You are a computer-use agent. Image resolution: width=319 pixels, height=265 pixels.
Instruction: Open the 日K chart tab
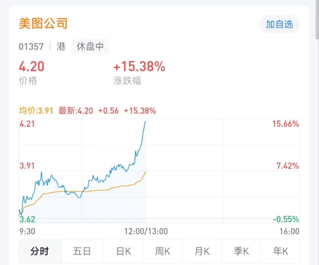pyautogui.click(x=124, y=251)
